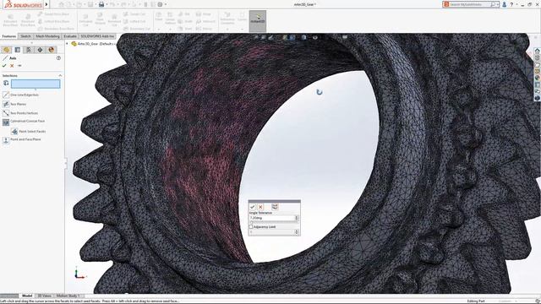Image resolution: width=541 pixels, height=304 pixels.
Task: Click the greyed Fillet ribbon button
Action: 159,16
